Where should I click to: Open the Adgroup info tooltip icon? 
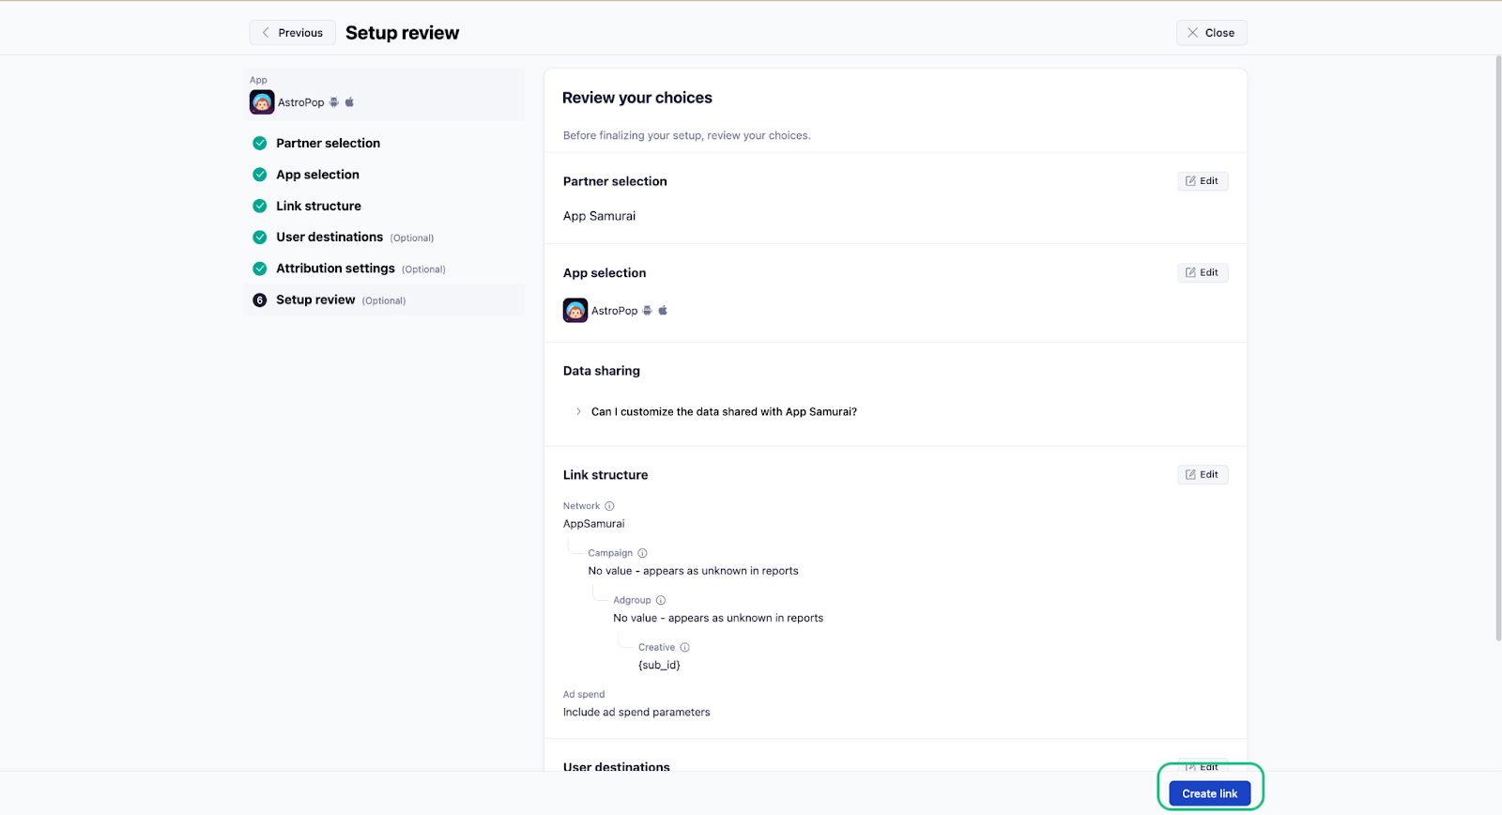pyautogui.click(x=661, y=600)
